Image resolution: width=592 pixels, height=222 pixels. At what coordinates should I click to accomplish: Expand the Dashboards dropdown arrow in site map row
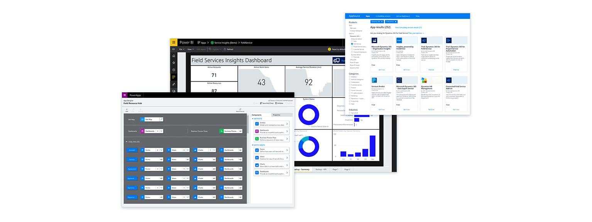tap(161, 131)
